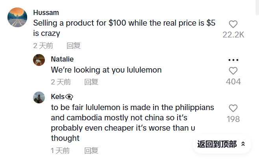Open Hussam's profile picture
The width and height of the screenshot is (259, 159).
click(x=18, y=17)
